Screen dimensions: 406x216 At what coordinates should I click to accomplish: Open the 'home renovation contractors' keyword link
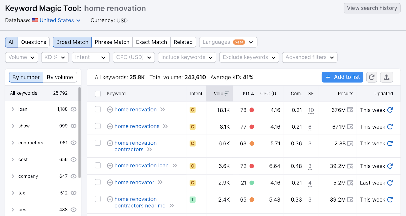click(x=136, y=146)
